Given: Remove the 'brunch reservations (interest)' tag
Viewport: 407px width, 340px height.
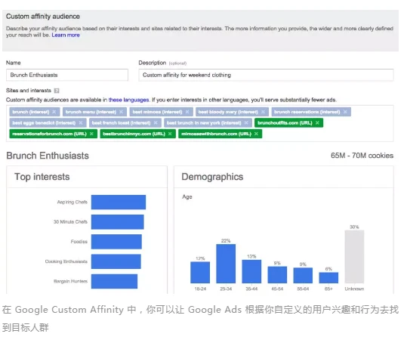Looking at the screenshot, I should click(345, 112).
